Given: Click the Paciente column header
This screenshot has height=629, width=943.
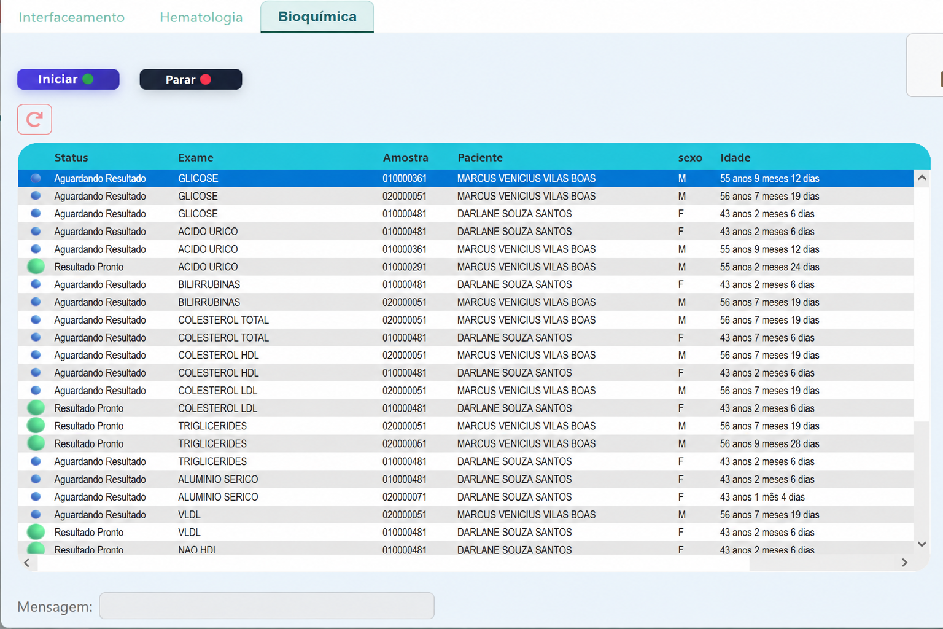Looking at the screenshot, I should [480, 158].
